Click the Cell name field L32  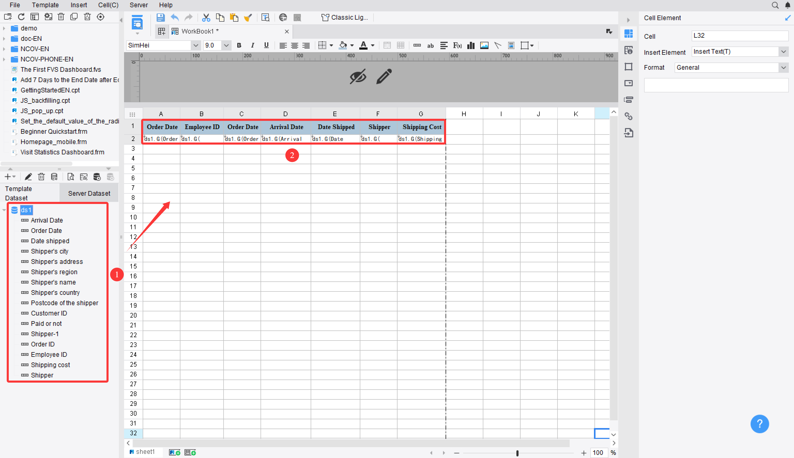pos(739,36)
